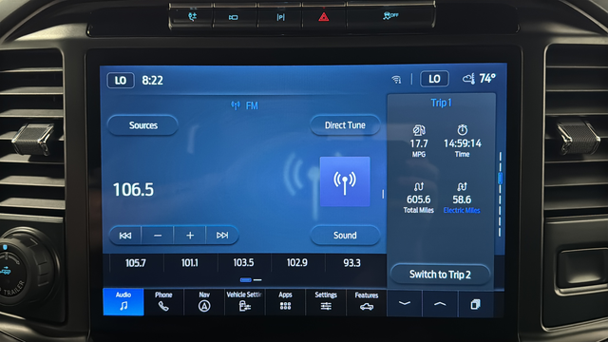Expand panel with up chevron
This screenshot has width=608, height=342.
point(440,304)
